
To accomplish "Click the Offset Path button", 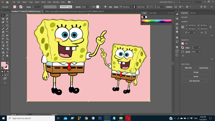I will pos(188,68).
